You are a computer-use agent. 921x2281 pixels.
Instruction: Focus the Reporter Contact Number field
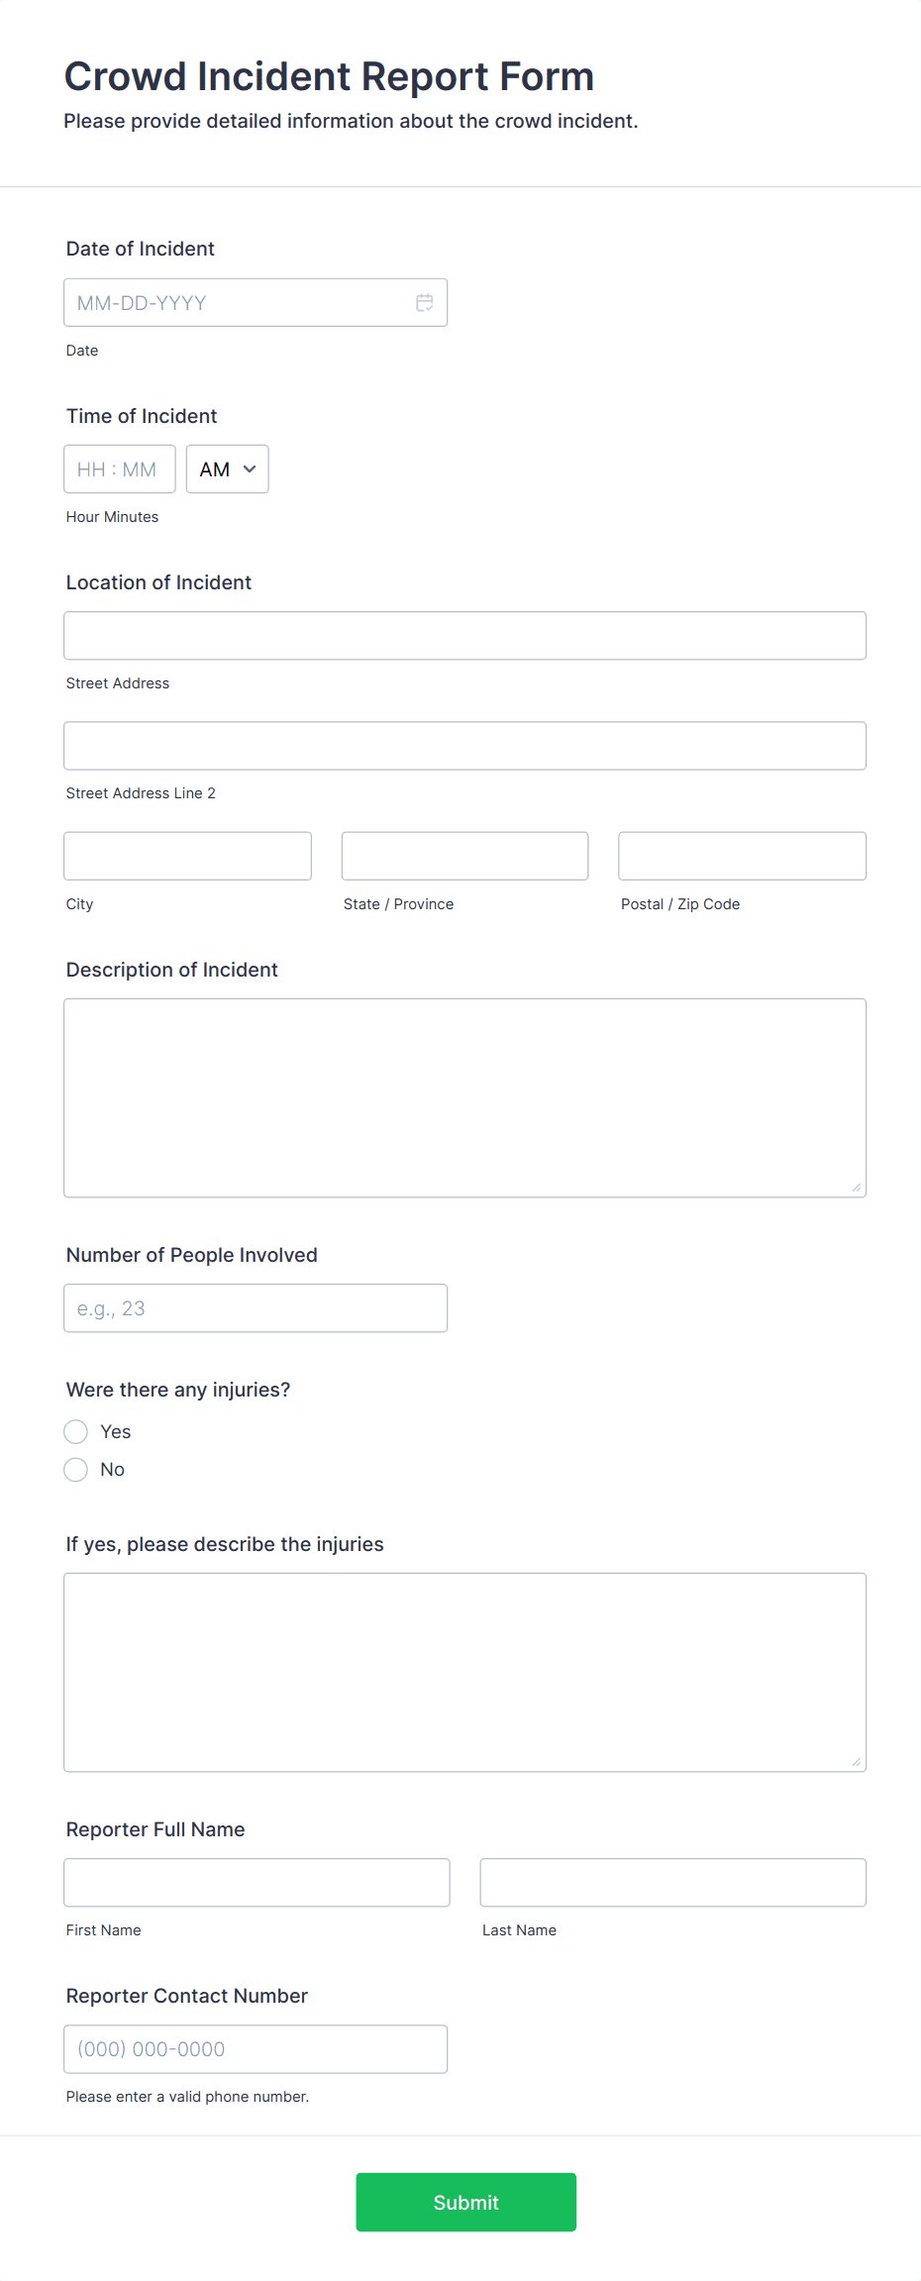(256, 2048)
